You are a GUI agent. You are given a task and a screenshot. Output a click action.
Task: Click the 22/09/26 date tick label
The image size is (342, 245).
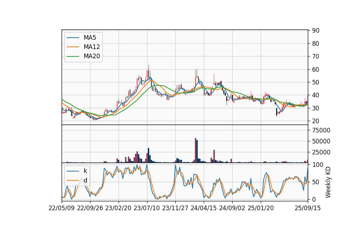(90, 208)
